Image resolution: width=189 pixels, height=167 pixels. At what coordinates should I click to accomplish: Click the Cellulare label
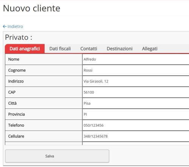16,136
